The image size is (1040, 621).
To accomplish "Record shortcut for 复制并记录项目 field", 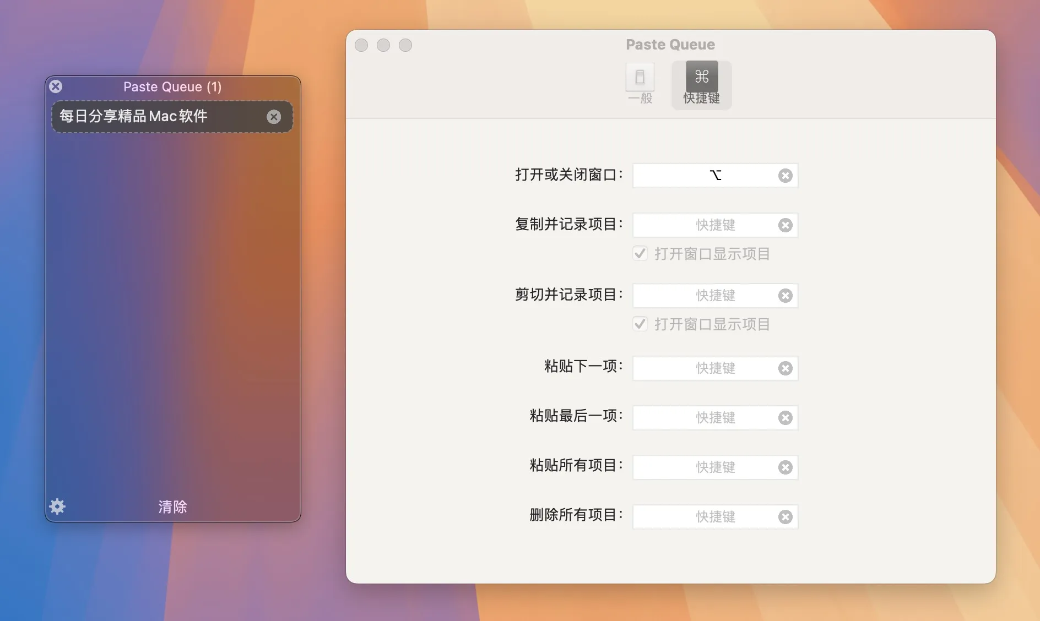I will tap(715, 225).
